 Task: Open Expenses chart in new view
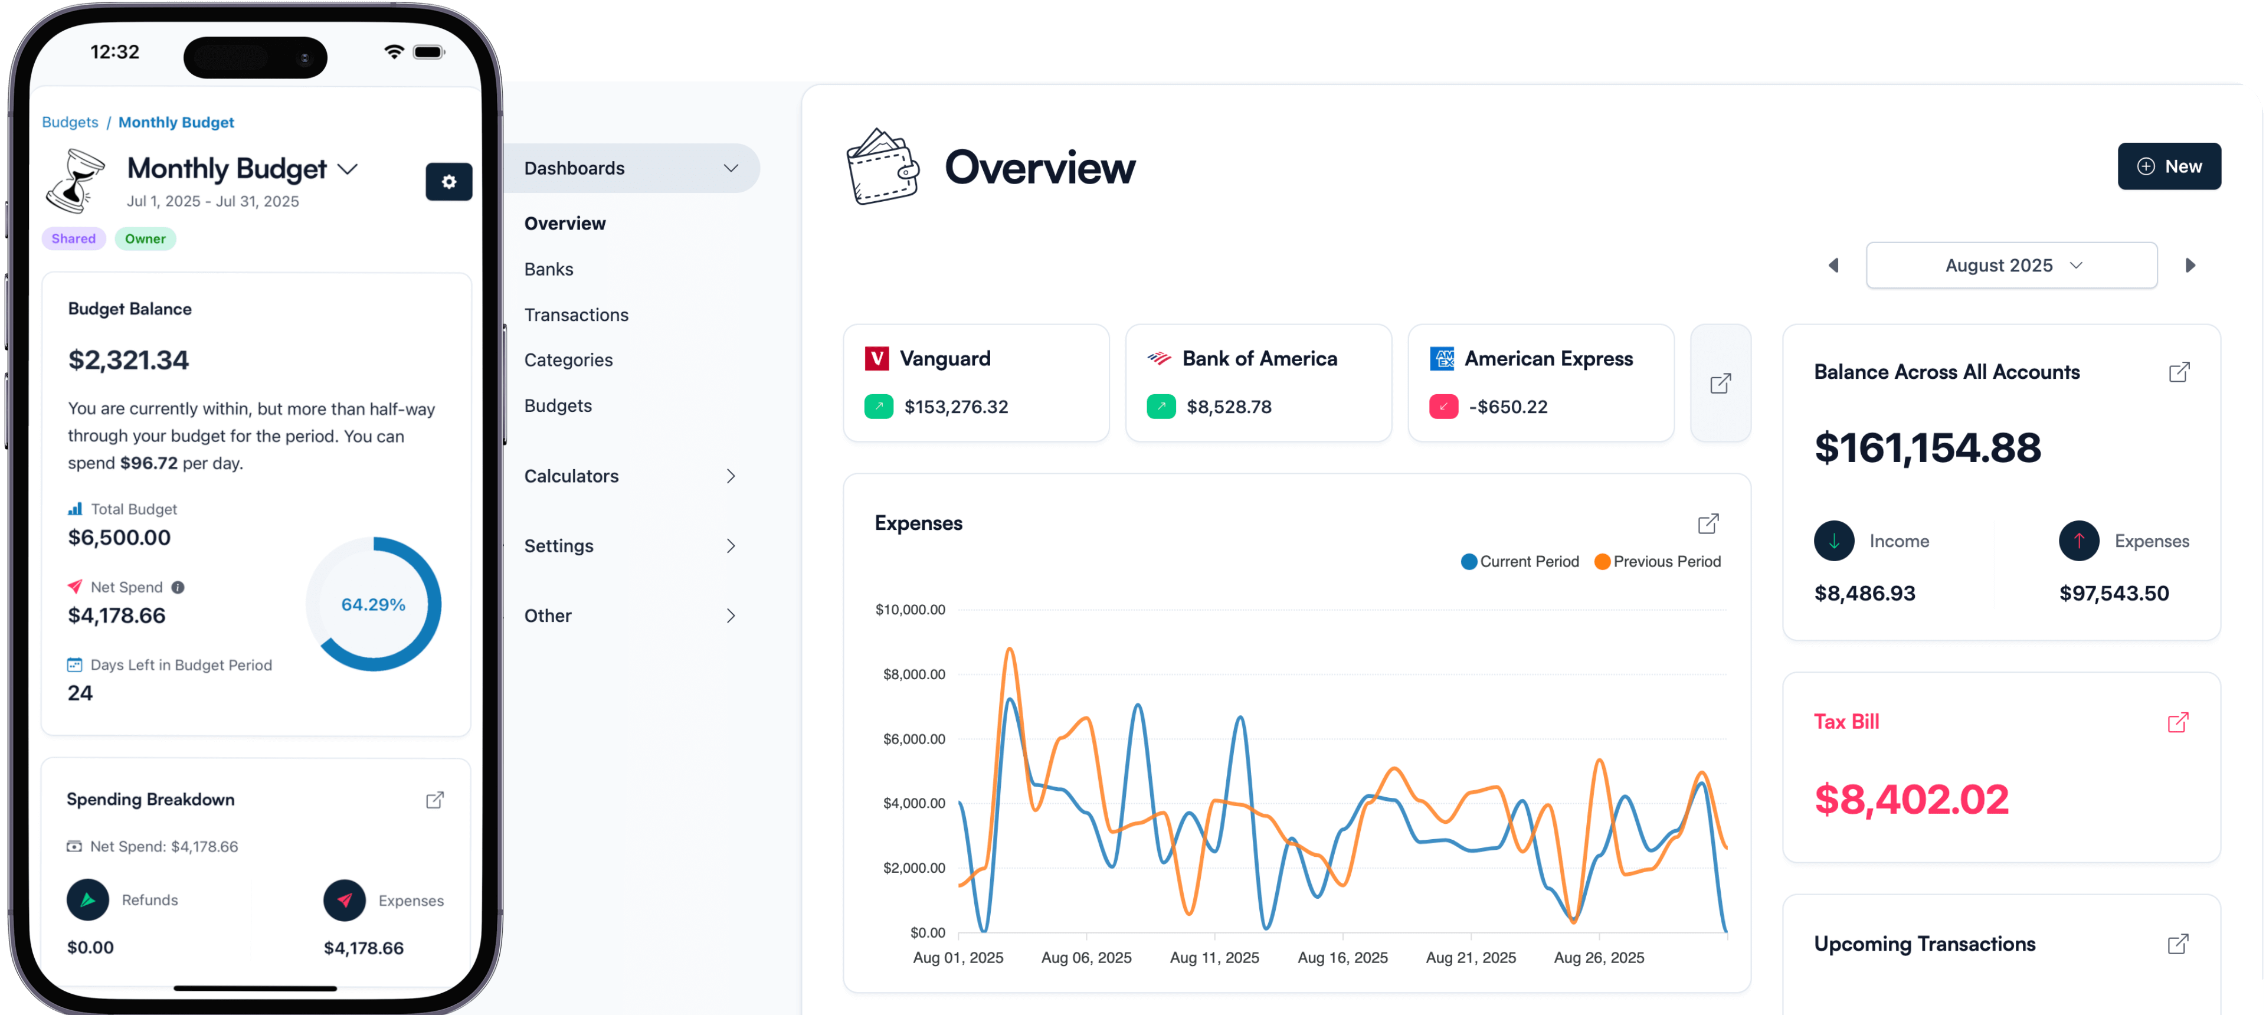[x=1707, y=524]
